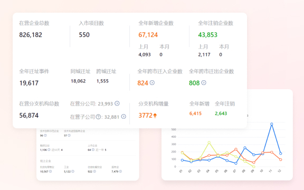This screenshot has height=190, width=304.
Task: Open details icon next to 7,479
Action: (x=120, y=172)
